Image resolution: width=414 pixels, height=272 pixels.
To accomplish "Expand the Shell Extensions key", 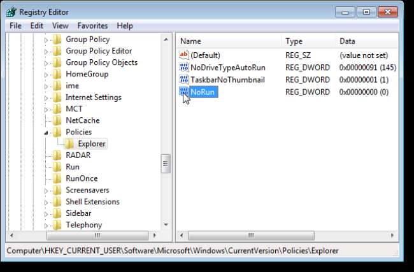I will (x=46, y=203).
